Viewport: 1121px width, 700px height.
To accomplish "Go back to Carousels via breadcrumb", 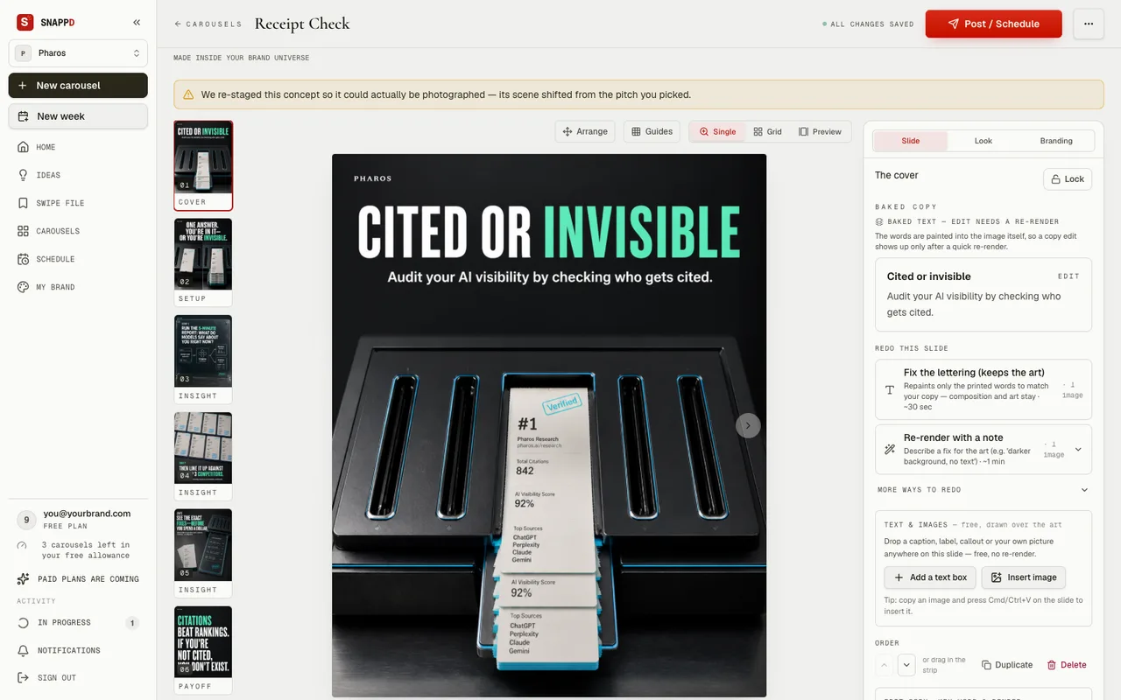I will [208, 24].
